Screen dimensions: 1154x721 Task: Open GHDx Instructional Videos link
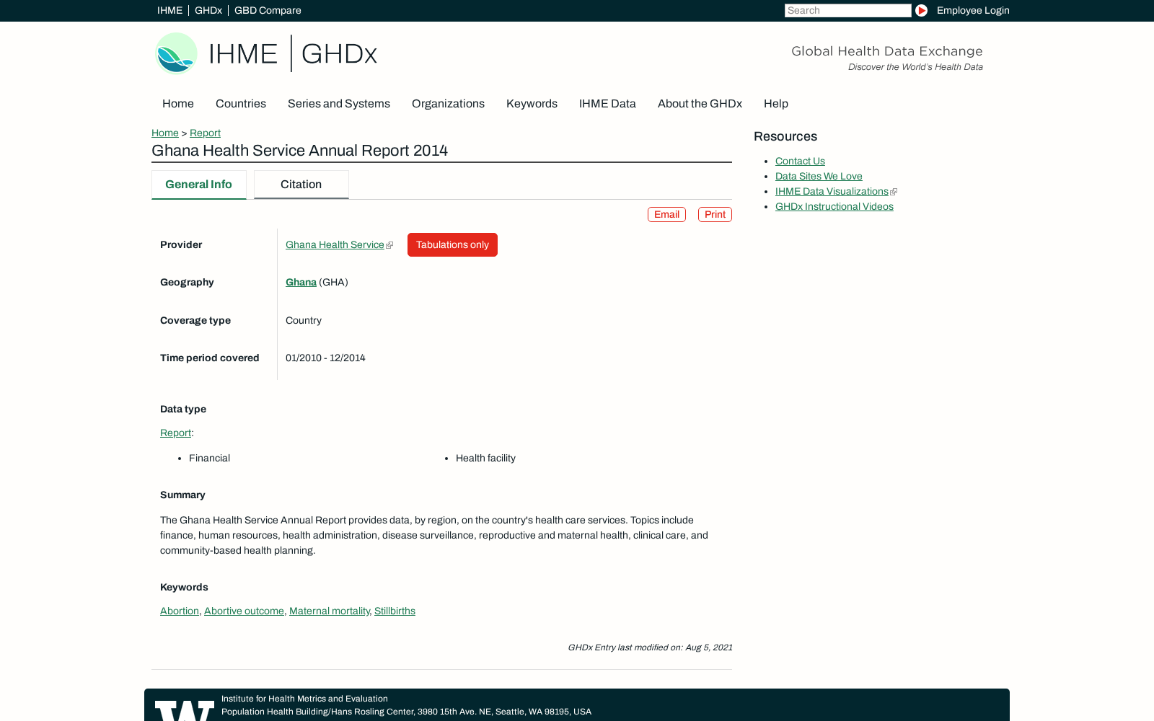[x=834, y=206]
